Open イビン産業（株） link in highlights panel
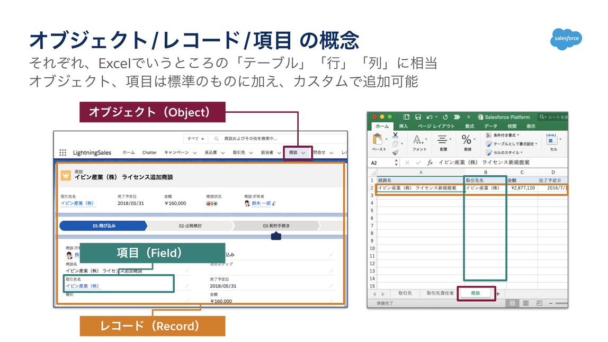 tap(77, 203)
